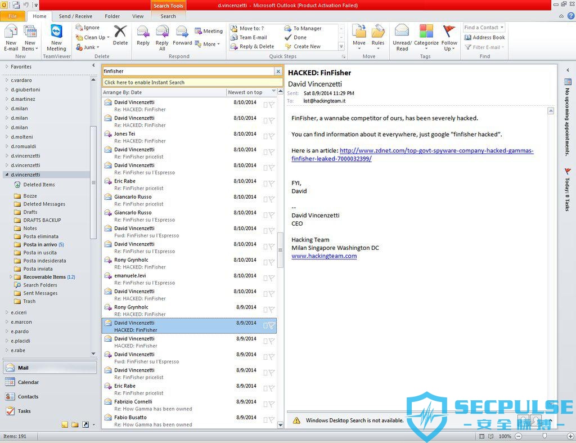576x443 pixels.
Task: Flag the selected HACKED: FinFisher message
Action: tap(272, 325)
